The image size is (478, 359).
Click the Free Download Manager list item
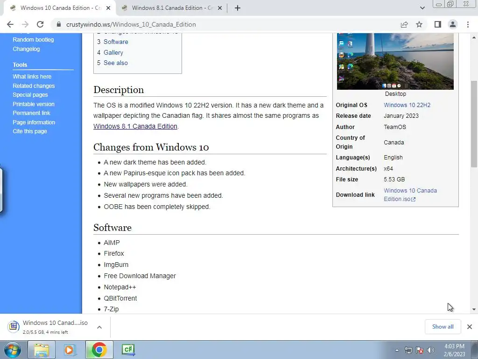[140, 276]
